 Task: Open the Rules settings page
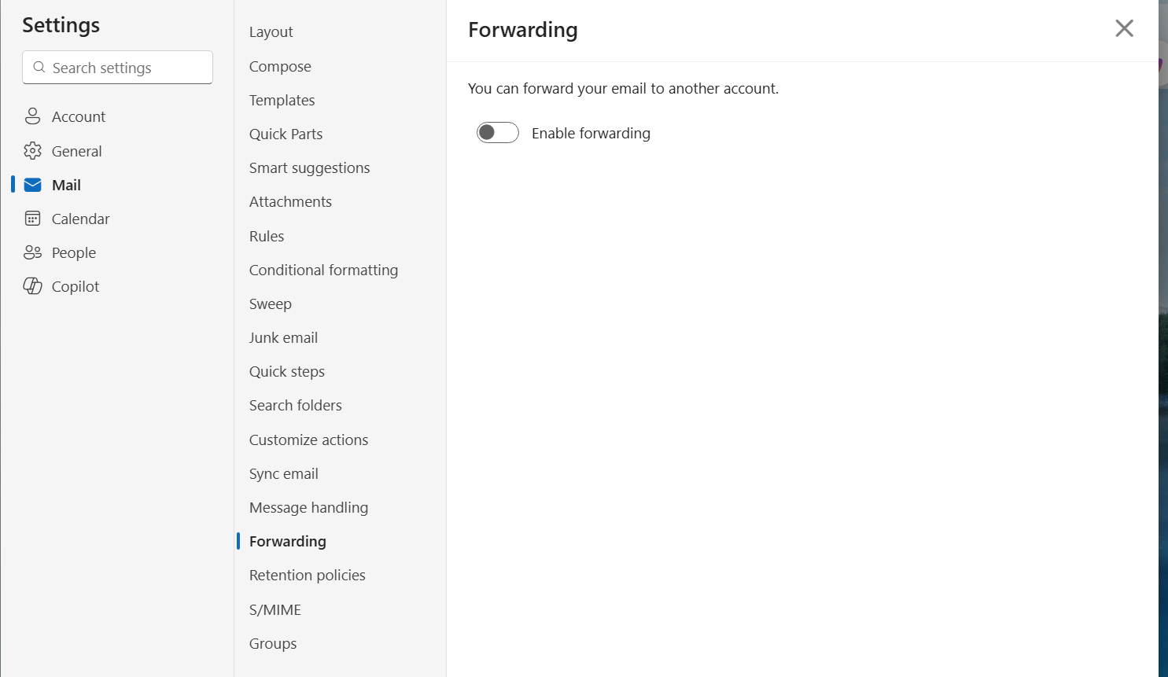point(267,236)
